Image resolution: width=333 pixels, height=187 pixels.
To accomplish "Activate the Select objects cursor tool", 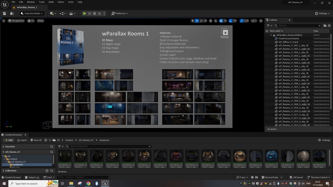I will [x=193, y=21].
